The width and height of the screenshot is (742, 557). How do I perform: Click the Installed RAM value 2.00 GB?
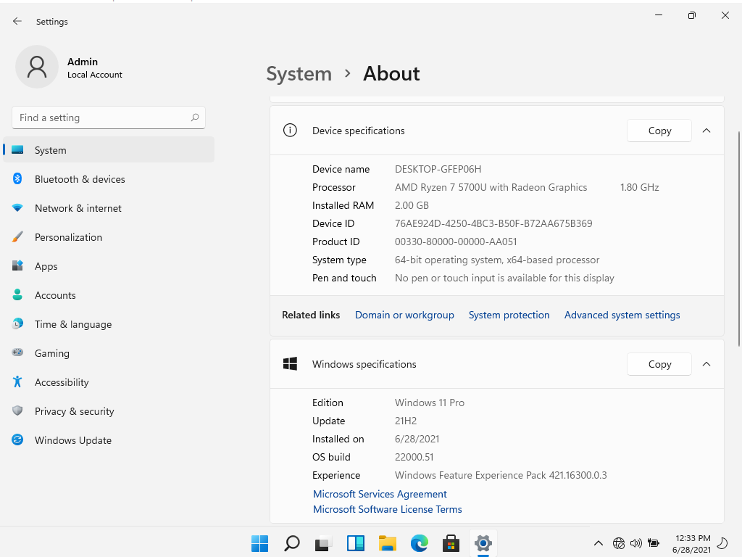click(x=412, y=205)
